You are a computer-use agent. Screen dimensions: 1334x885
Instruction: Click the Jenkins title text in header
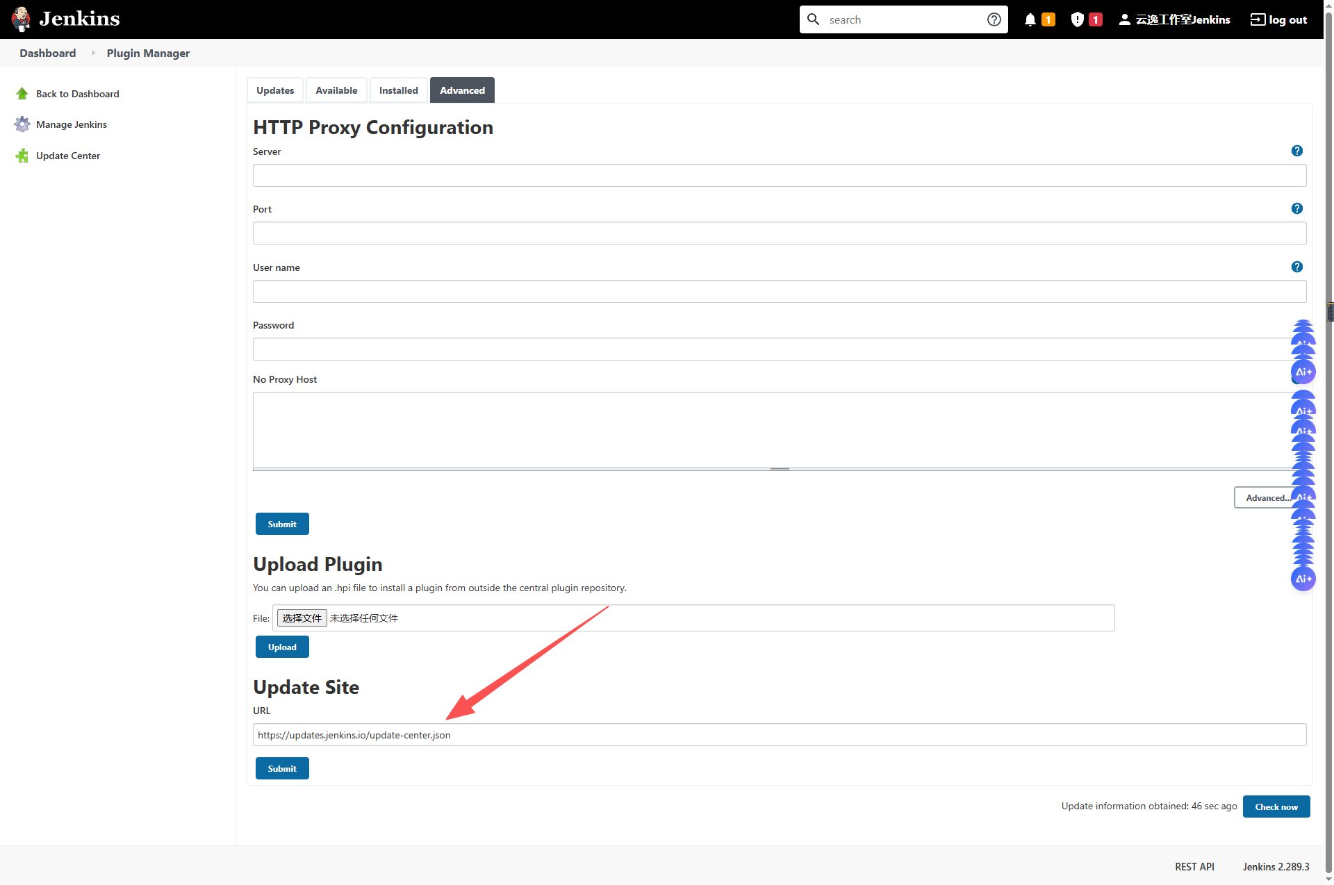pos(79,19)
